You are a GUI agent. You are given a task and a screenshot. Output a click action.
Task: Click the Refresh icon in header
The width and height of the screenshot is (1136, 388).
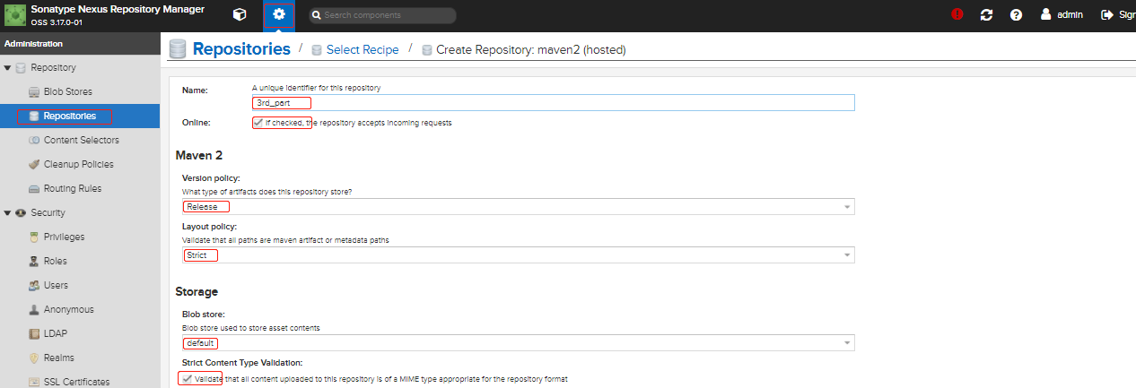click(x=987, y=15)
